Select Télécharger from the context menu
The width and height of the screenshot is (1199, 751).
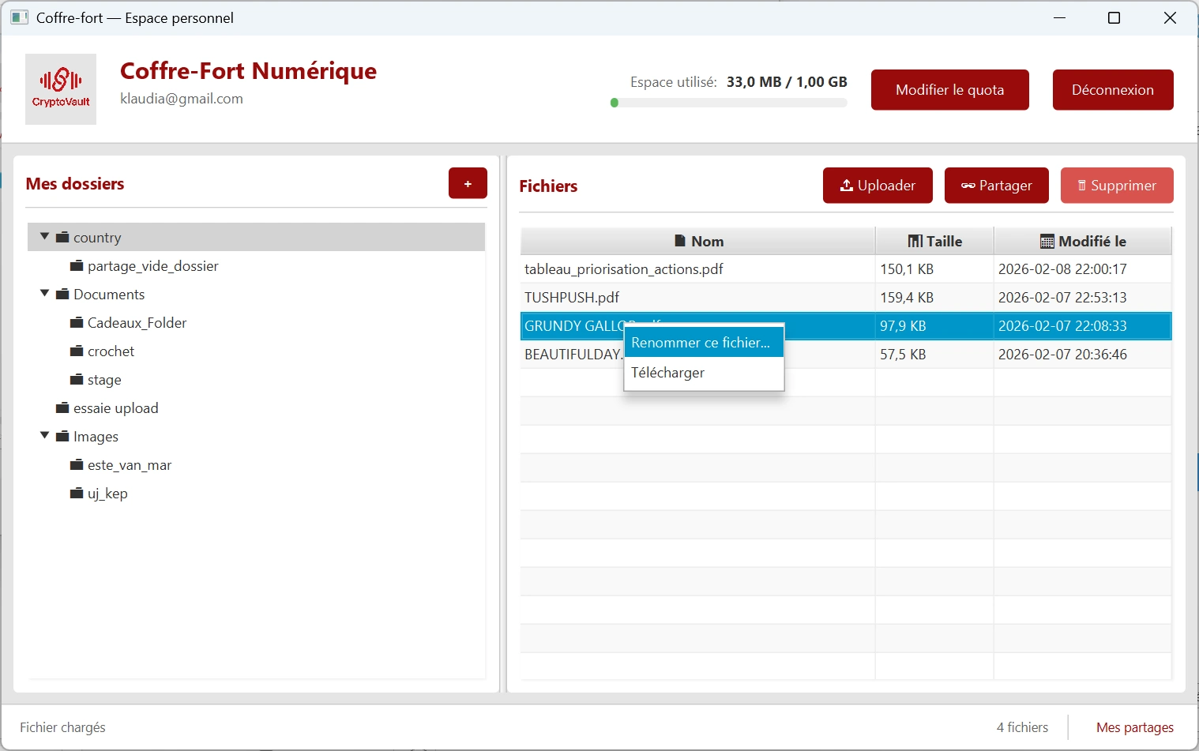coord(668,372)
